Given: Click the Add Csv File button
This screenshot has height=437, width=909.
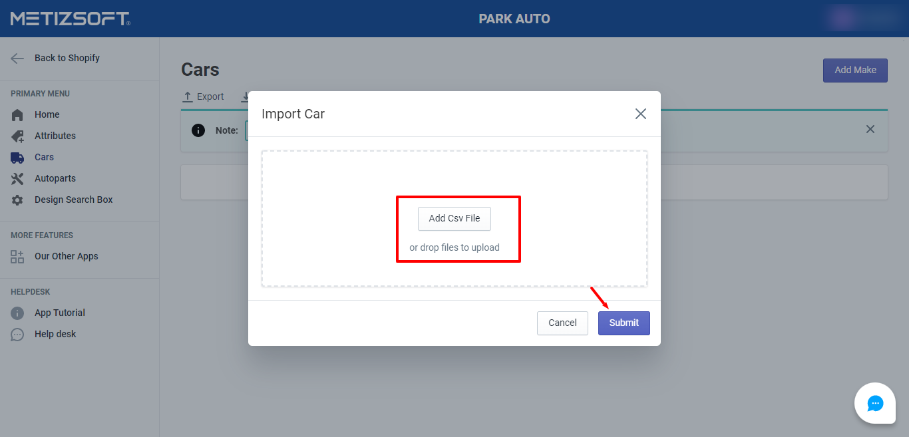Looking at the screenshot, I should tap(454, 218).
